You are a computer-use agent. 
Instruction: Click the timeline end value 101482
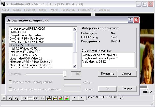[147, 92]
